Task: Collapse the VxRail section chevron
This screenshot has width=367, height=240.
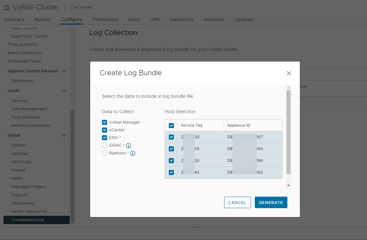Action: point(64,135)
